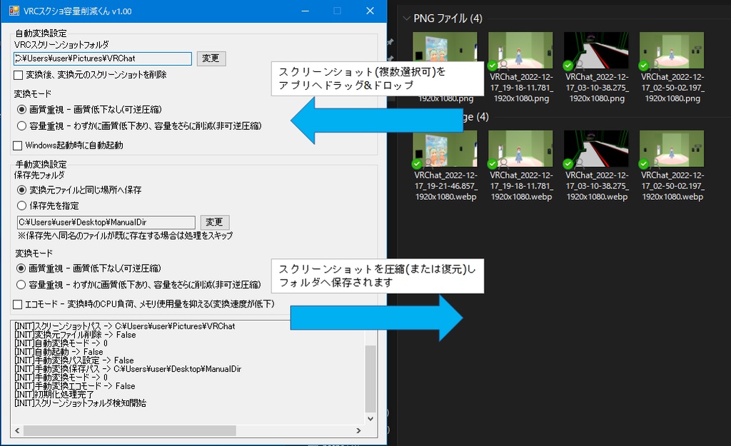Click 変更 next to the VRChat screenshot folder path
This screenshot has height=446, width=731.
211,59
